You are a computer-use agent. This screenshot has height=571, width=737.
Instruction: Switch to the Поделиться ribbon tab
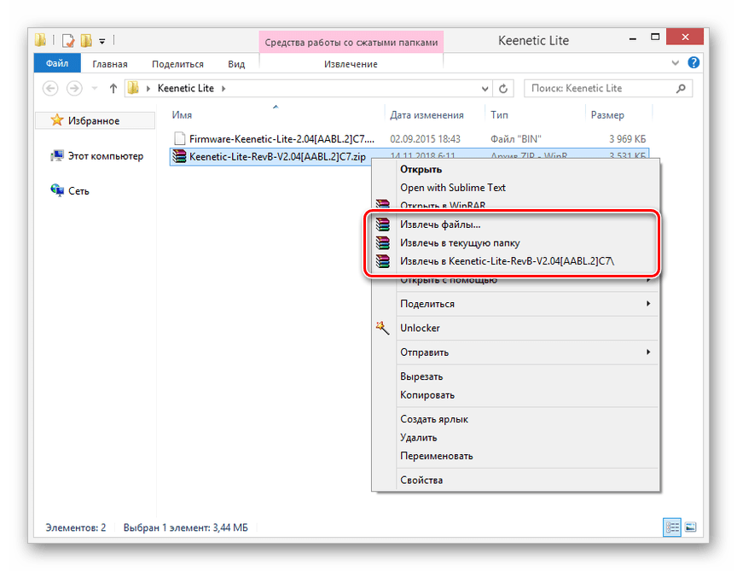(x=177, y=64)
